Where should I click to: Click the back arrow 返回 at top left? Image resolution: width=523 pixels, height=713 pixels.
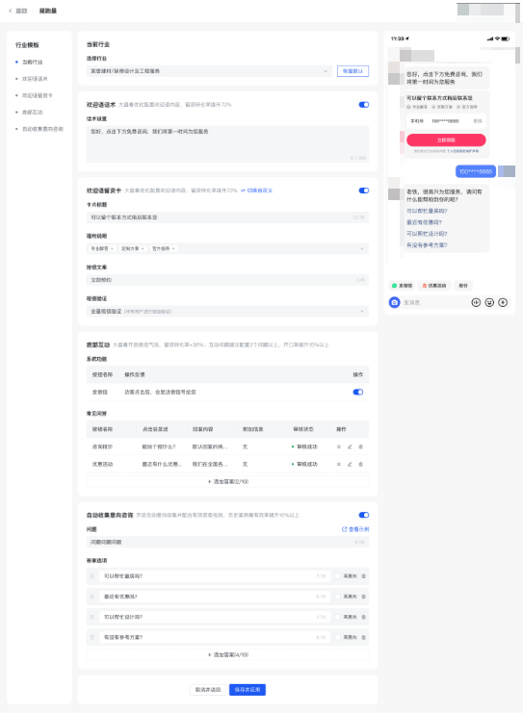(x=17, y=11)
